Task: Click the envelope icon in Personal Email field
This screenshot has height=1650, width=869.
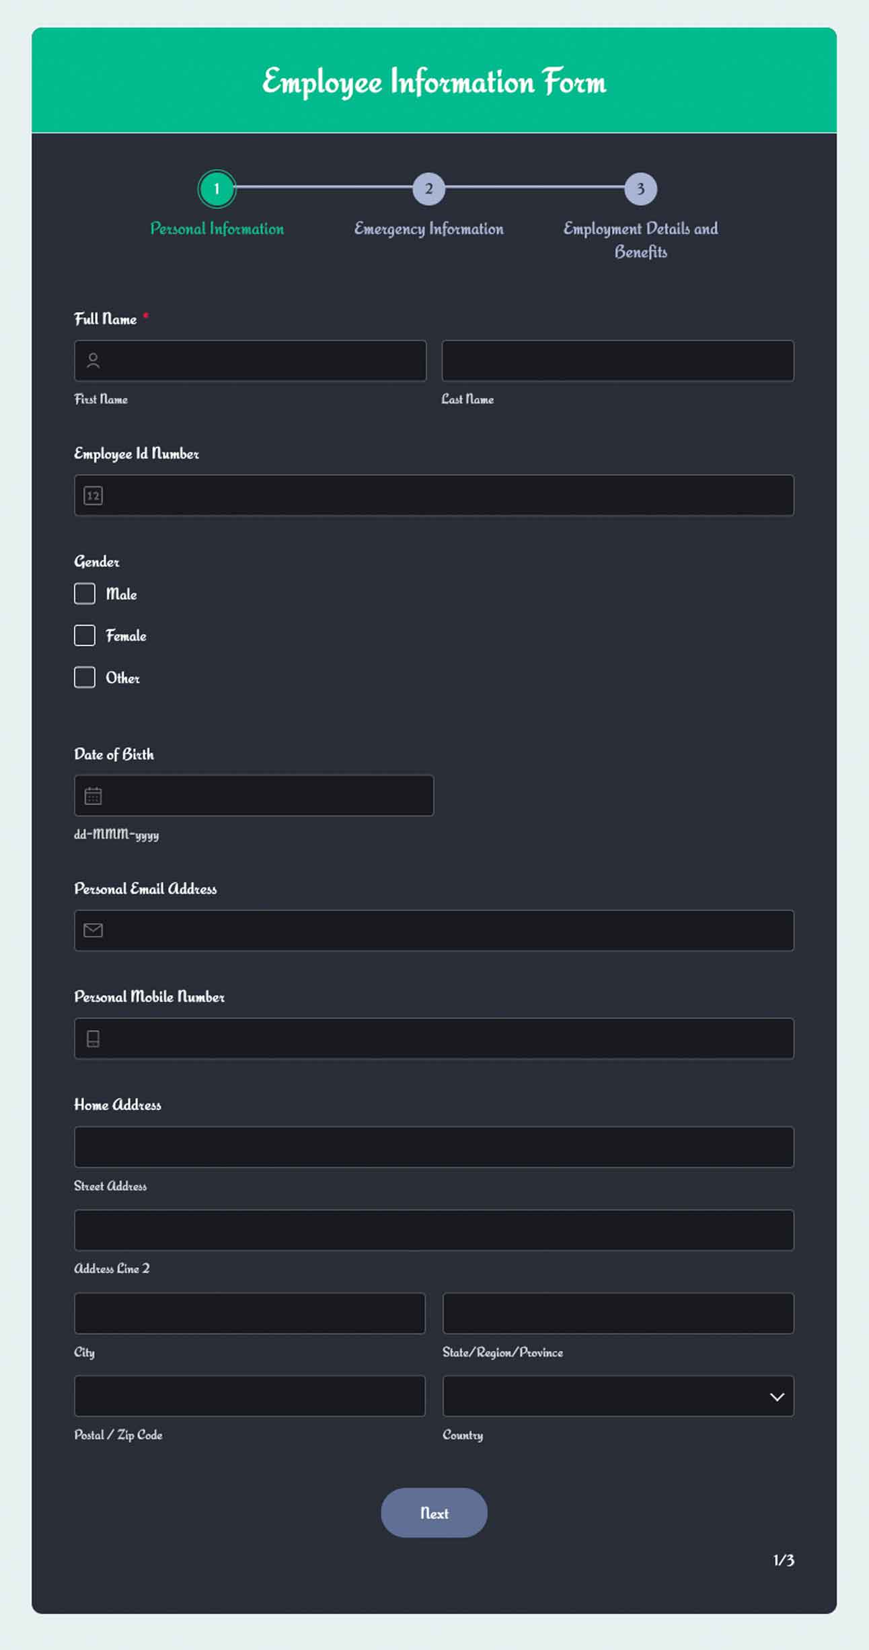Action: (92, 931)
